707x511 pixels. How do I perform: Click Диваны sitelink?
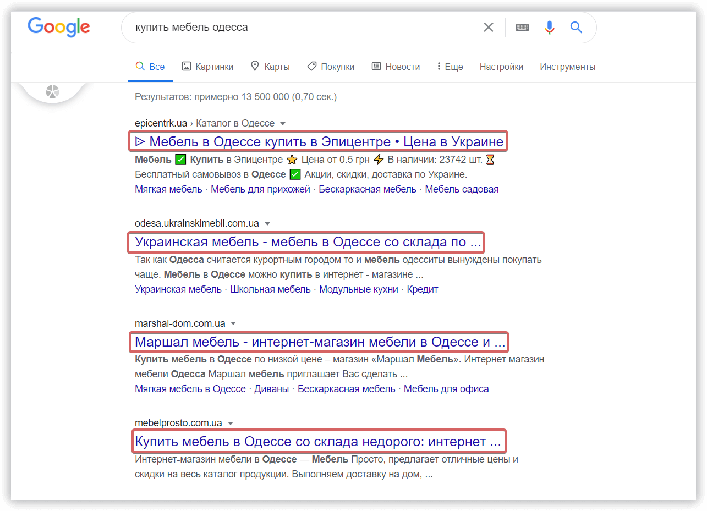point(271,389)
